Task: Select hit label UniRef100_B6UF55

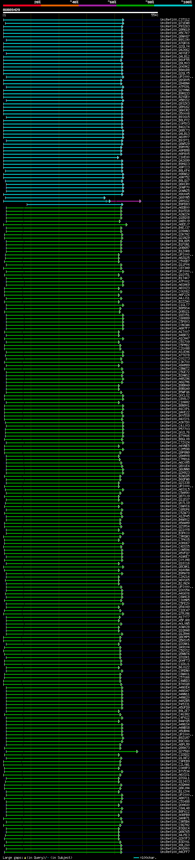Action: (x=175, y=60)
